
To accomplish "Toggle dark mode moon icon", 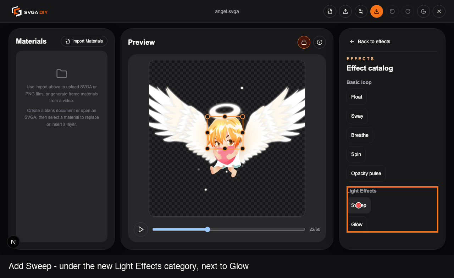I will 423,11.
